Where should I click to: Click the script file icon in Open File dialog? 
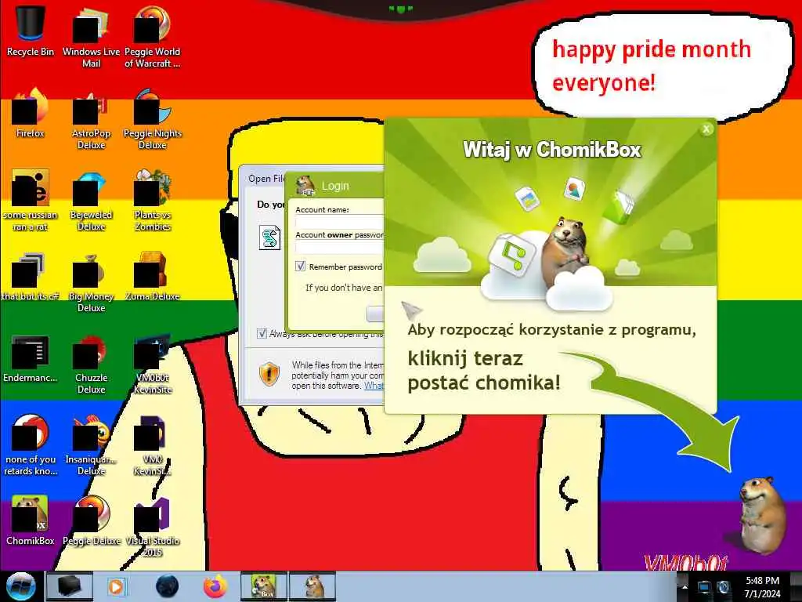269,238
